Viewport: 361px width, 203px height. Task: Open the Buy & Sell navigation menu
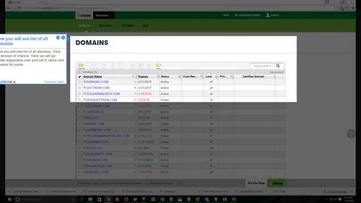(x=107, y=25)
